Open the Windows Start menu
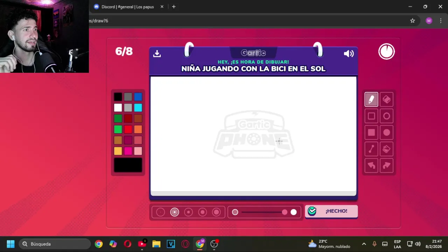This screenshot has height=252, width=448. point(10,244)
